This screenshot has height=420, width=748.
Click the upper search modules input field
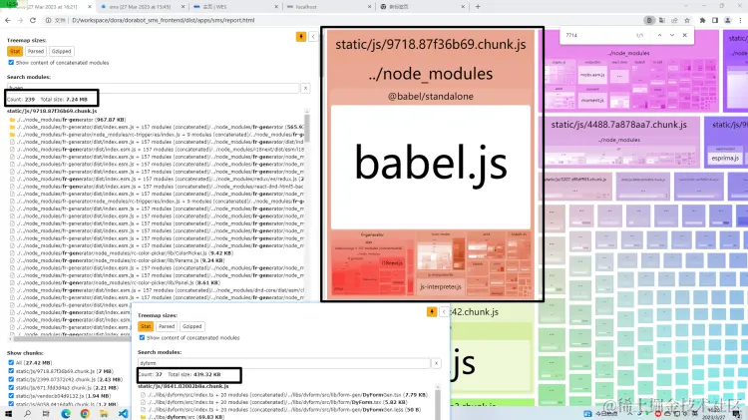154,88
